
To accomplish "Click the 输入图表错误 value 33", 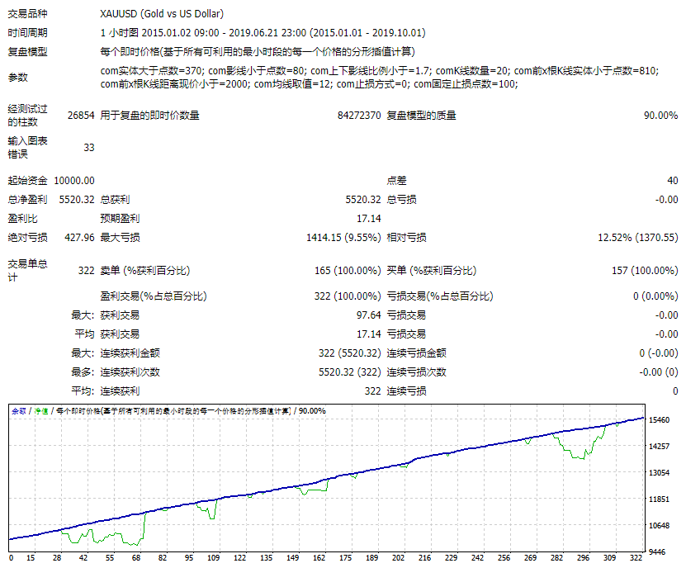I will click(88, 147).
